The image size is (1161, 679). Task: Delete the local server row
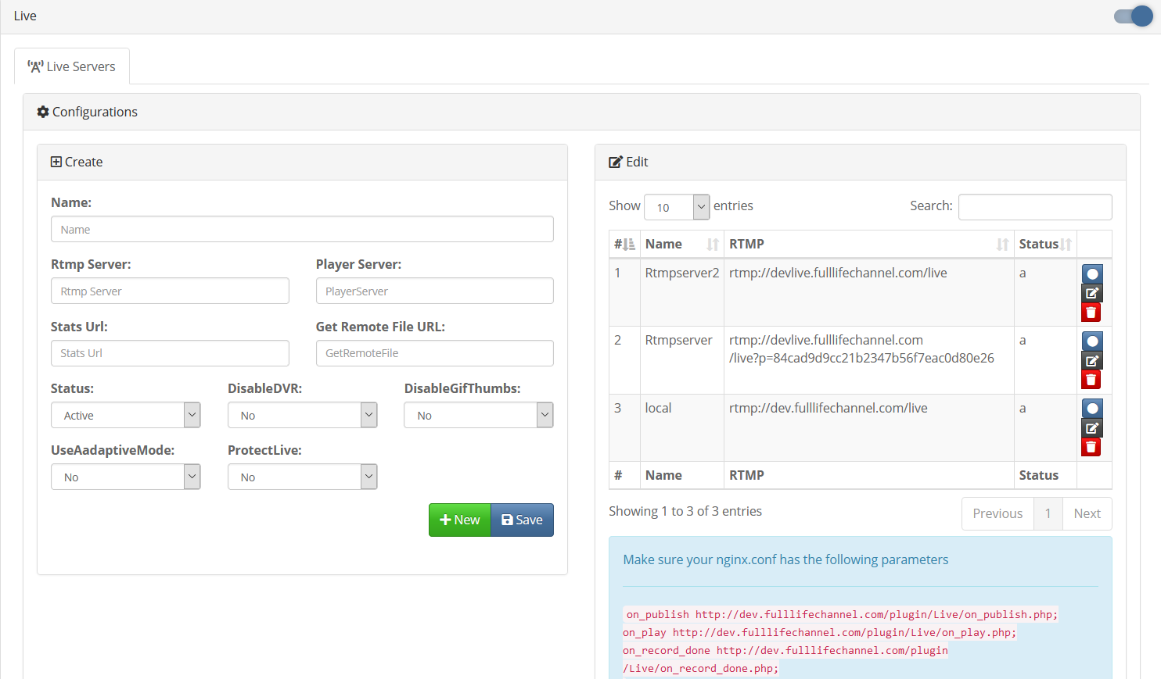[x=1091, y=447]
